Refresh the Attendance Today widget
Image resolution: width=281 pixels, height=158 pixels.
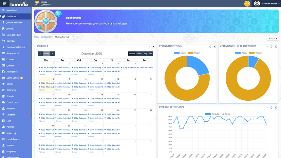point(210,46)
